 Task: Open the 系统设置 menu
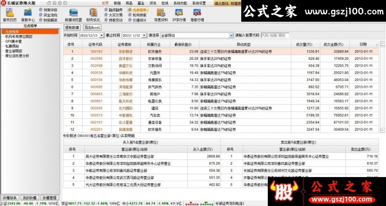pos(199,3)
